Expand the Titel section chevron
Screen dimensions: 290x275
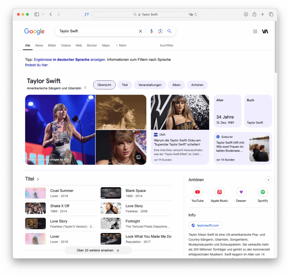38,179
